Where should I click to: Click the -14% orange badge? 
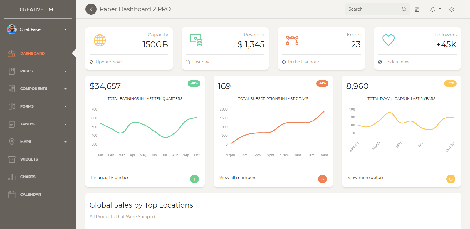coord(322,83)
